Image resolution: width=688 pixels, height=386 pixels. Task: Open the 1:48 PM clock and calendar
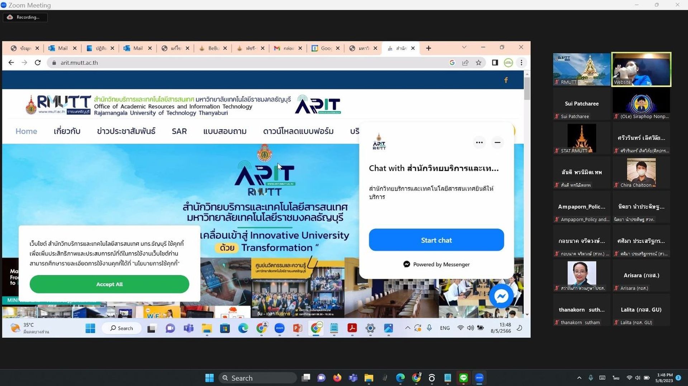tap(664, 378)
